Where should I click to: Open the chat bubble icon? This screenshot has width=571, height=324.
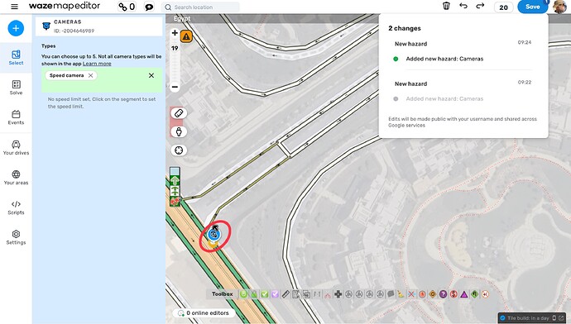[x=149, y=7]
